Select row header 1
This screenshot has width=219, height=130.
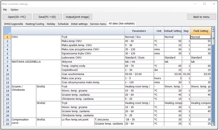8,37
